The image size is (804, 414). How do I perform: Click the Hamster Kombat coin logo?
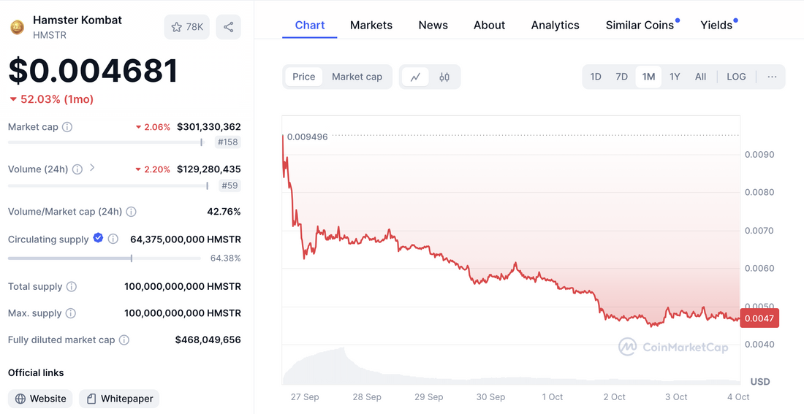(17, 27)
